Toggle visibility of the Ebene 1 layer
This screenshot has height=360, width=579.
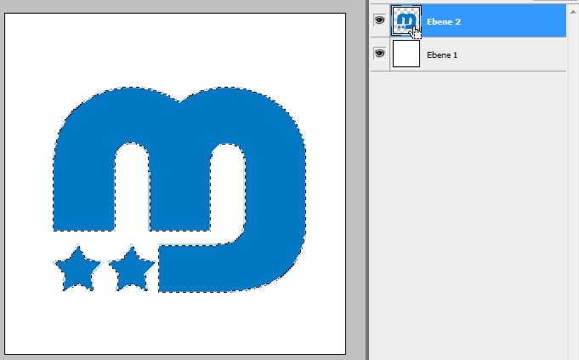pos(379,54)
